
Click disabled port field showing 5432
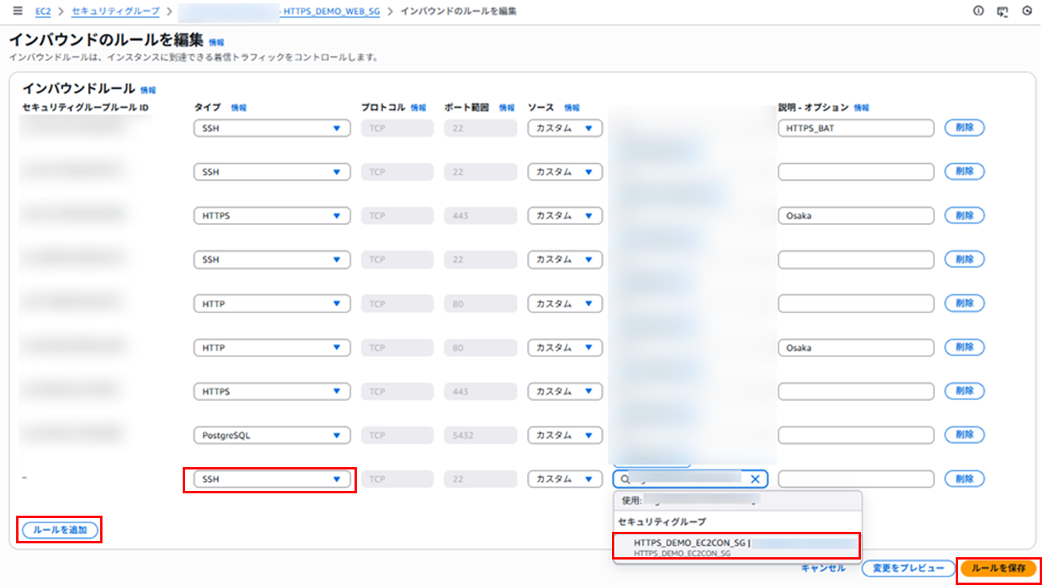click(x=480, y=436)
